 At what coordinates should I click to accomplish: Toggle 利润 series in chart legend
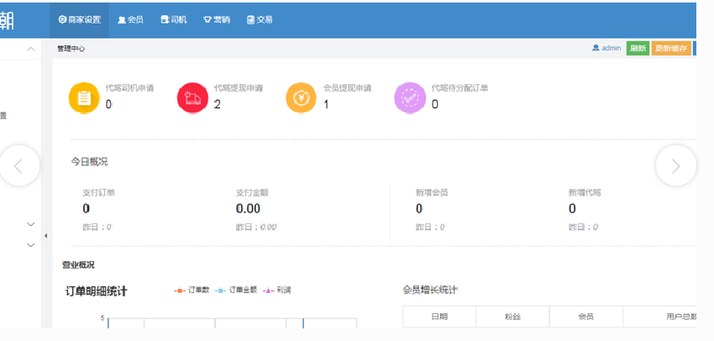(x=277, y=291)
